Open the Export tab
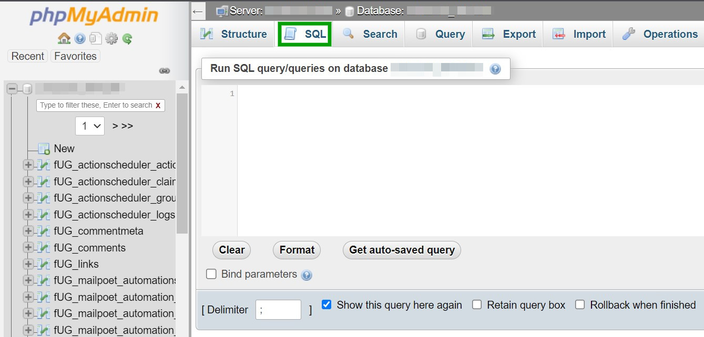Viewport: 704px width, 337px height. tap(508, 34)
